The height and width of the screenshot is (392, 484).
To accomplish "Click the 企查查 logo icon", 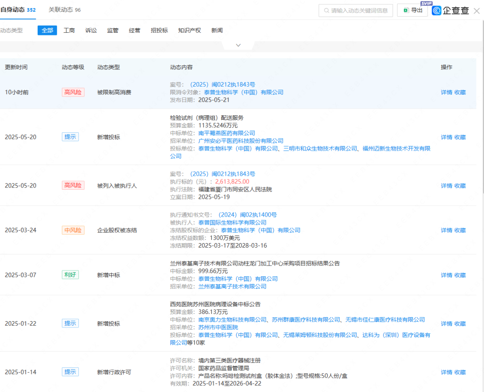I will pyautogui.click(x=436, y=11).
